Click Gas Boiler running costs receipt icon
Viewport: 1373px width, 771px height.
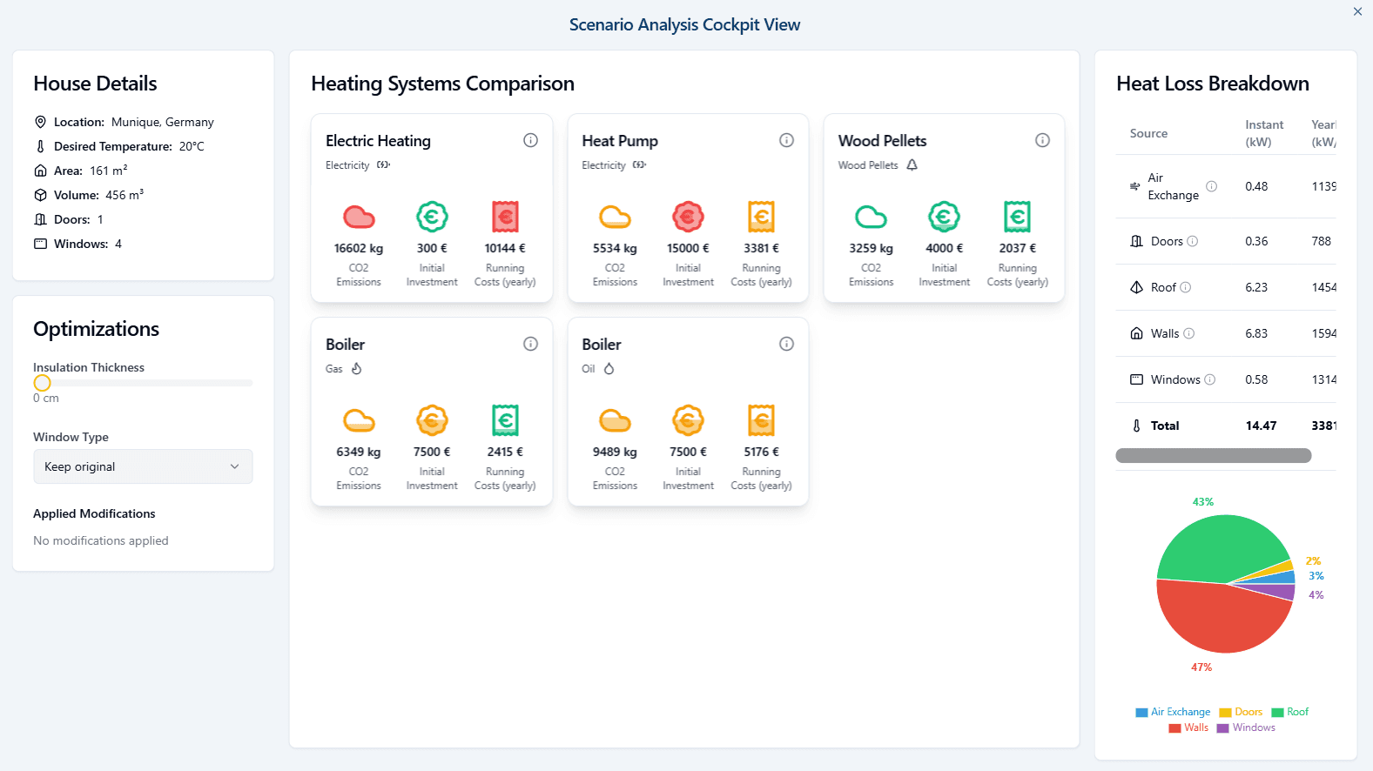coord(505,420)
